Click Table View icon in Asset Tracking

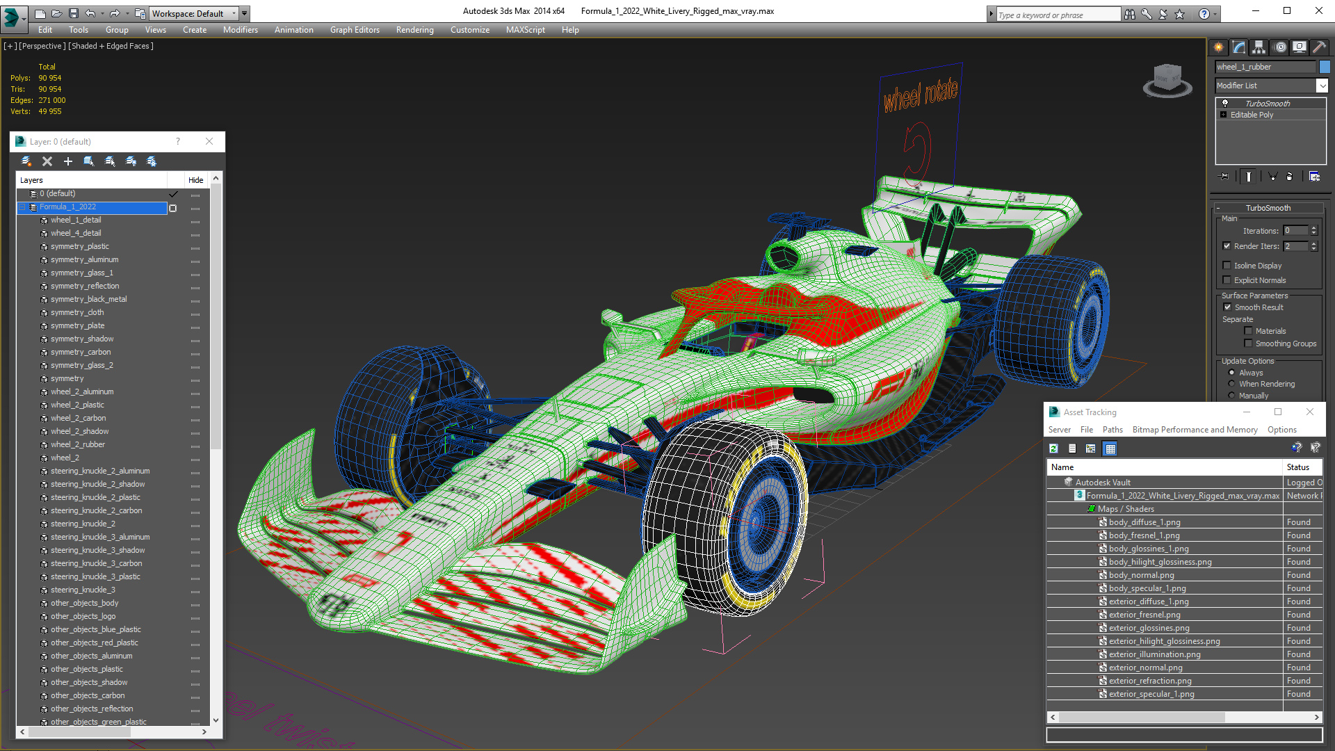click(1110, 449)
